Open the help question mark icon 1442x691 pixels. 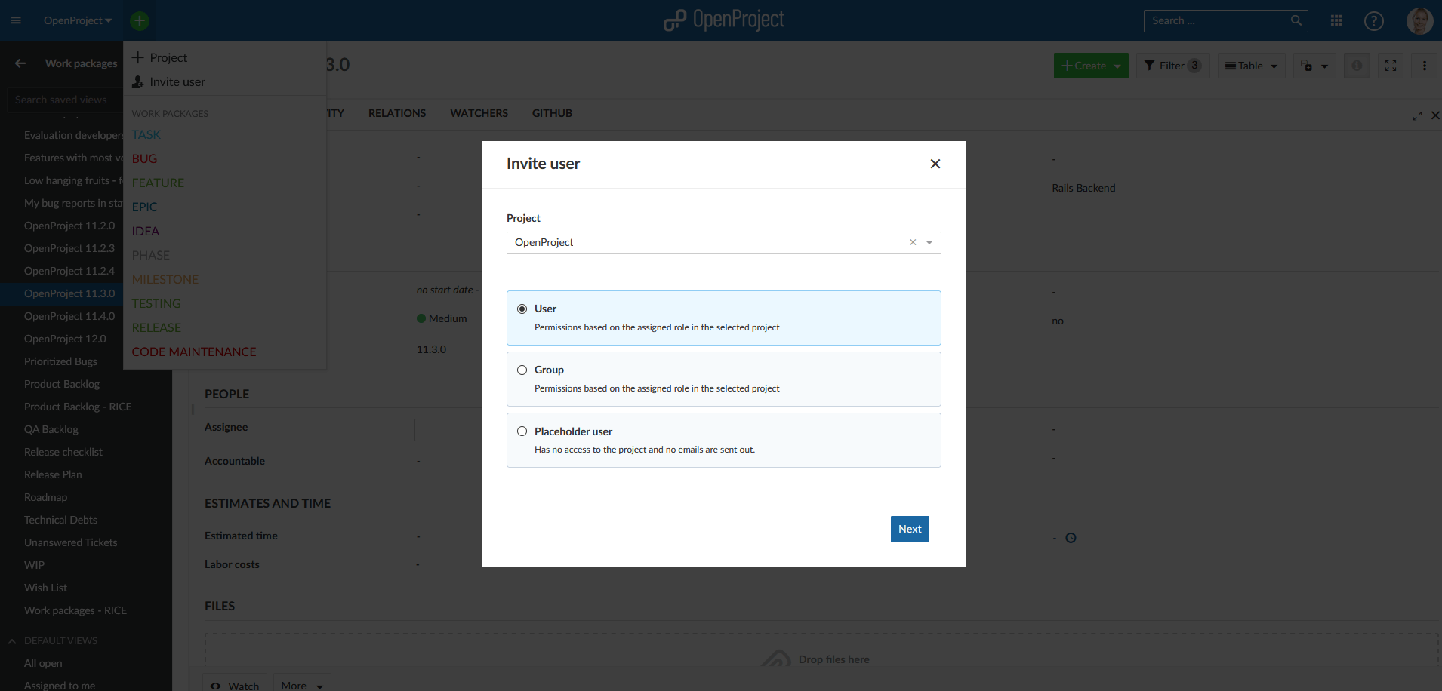coord(1373,21)
